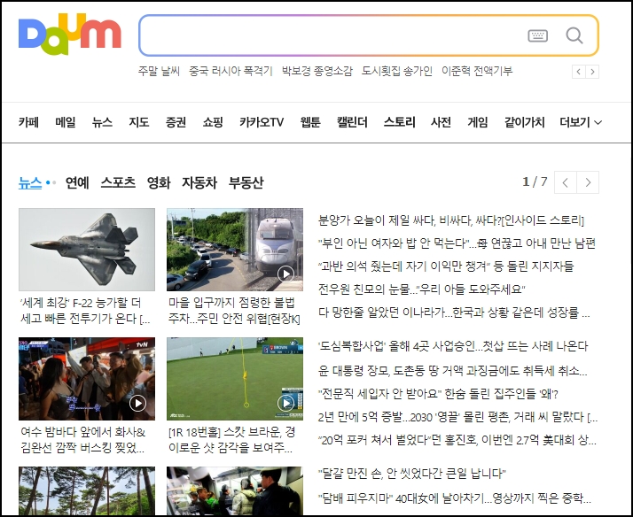
Task: Open headline "담배 피우지마" 40대女에 날아차기
Action: click(x=455, y=498)
